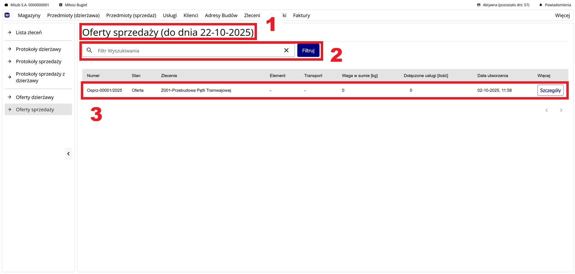The height and width of the screenshot is (274, 575).
Task: Click the blue M app logo
Action: pos(7,15)
